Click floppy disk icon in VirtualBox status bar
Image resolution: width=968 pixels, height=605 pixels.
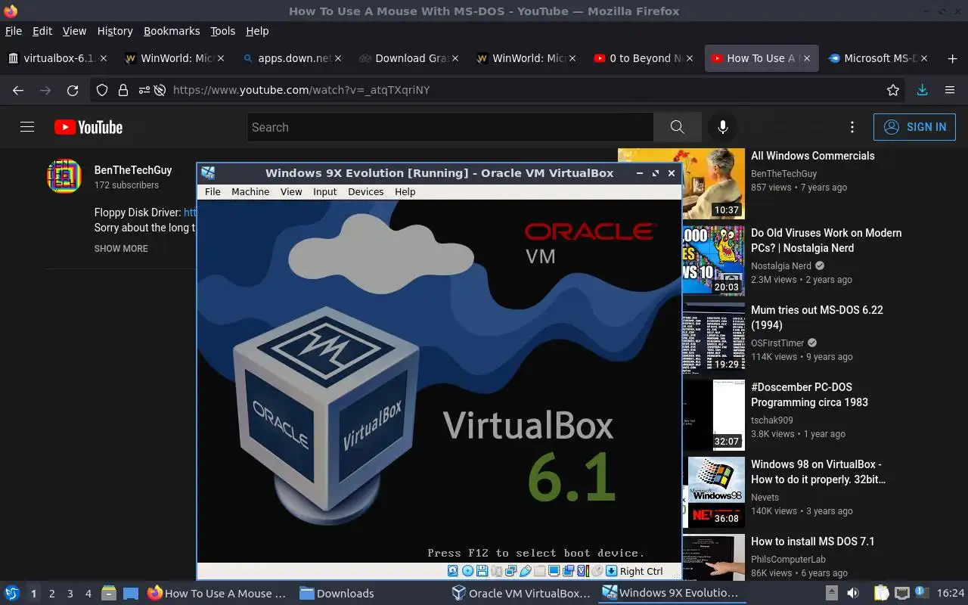(x=482, y=571)
